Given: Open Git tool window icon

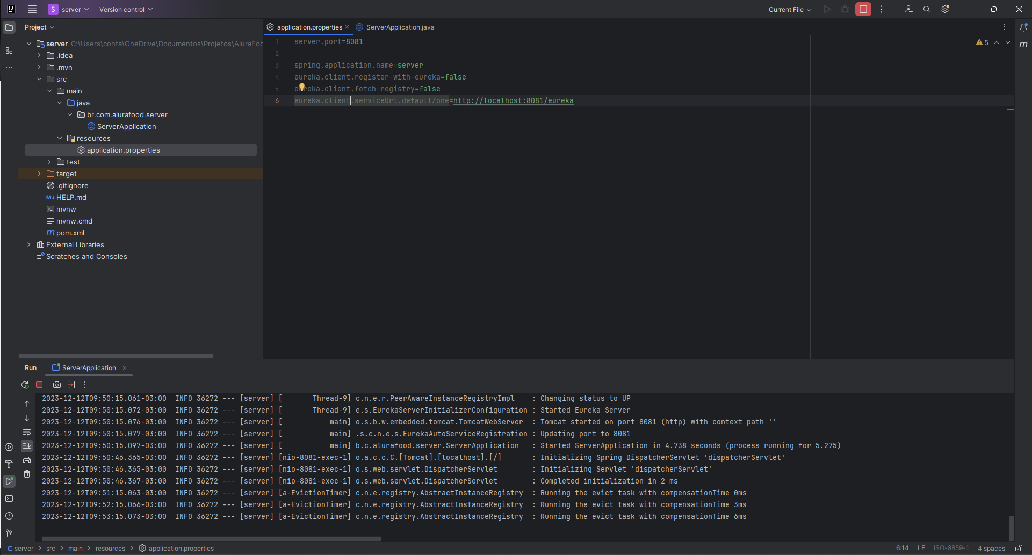Looking at the screenshot, I should [x=9, y=533].
